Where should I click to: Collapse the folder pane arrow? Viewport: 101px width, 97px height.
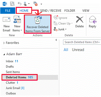pyautogui.click(x=56, y=40)
